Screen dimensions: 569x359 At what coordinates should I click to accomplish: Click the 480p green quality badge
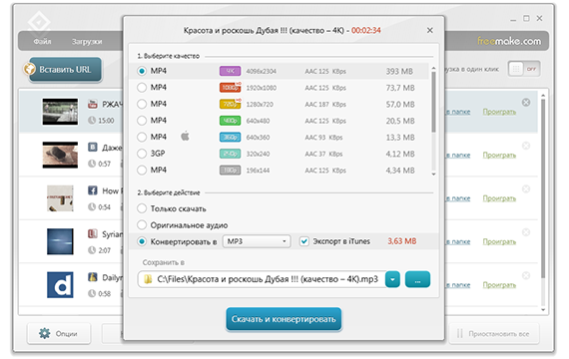click(230, 121)
